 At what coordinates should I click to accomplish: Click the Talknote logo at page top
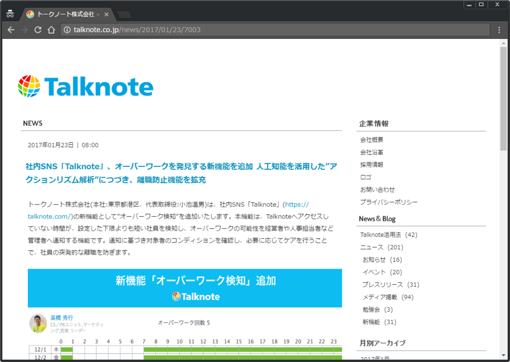click(86, 86)
